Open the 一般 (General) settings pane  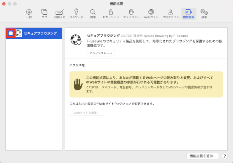pyautogui.click(x=29, y=14)
